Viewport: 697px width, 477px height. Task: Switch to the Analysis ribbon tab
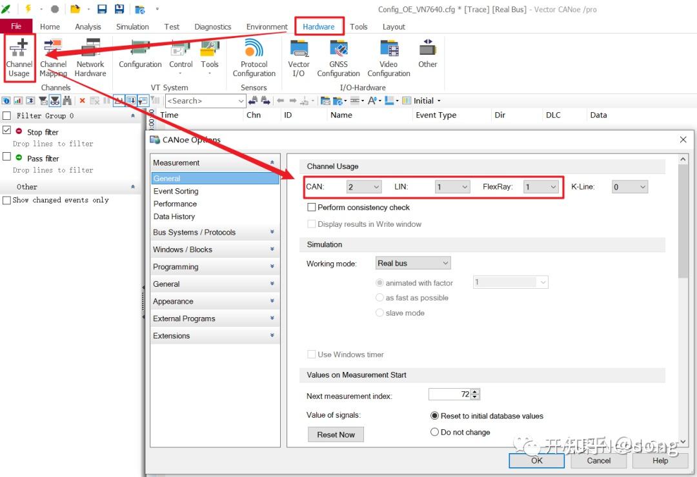pyautogui.click(x=88, y=26)
